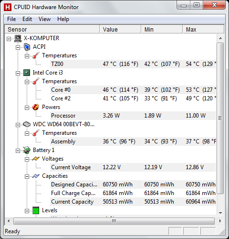Collapse ACPI Temperatures branch
Viewport: 229px width, 239px height.
pos(27,56)
